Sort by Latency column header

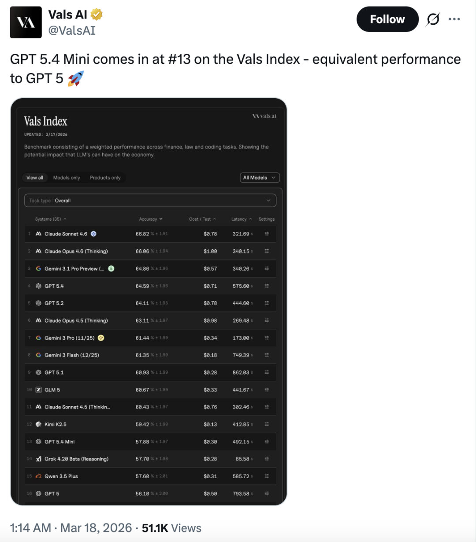pos(242,219)
